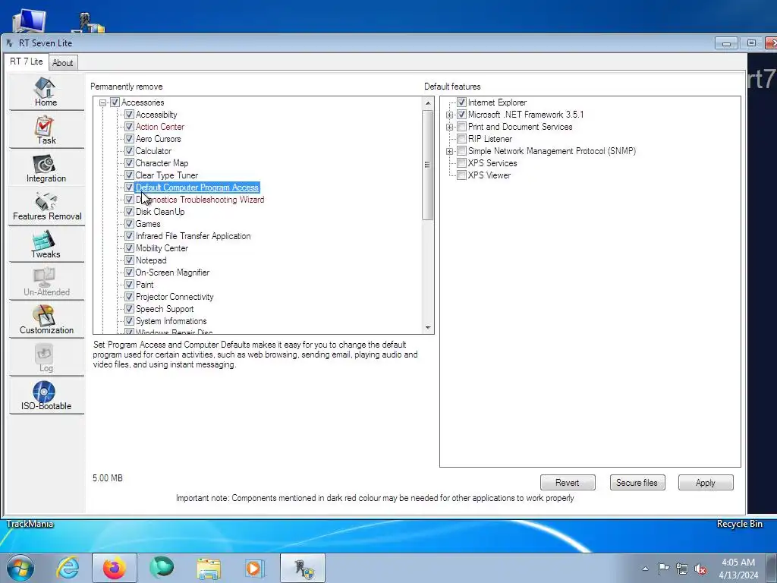The height and width of the screenshot is (583, 777).
Task: Open Firefox from the taskbar
Action: click(114, 568)
